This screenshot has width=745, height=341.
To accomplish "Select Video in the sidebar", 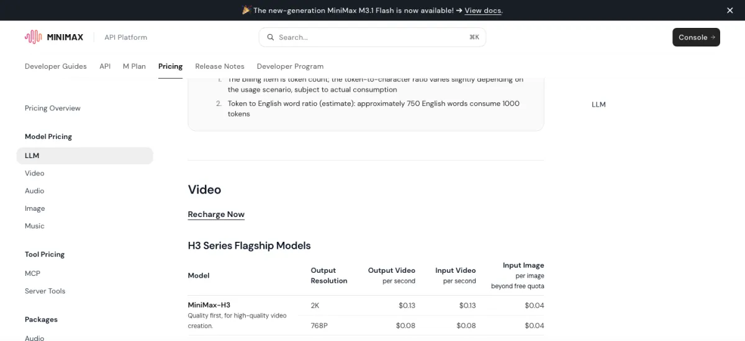I will click(x=35, y=173).
